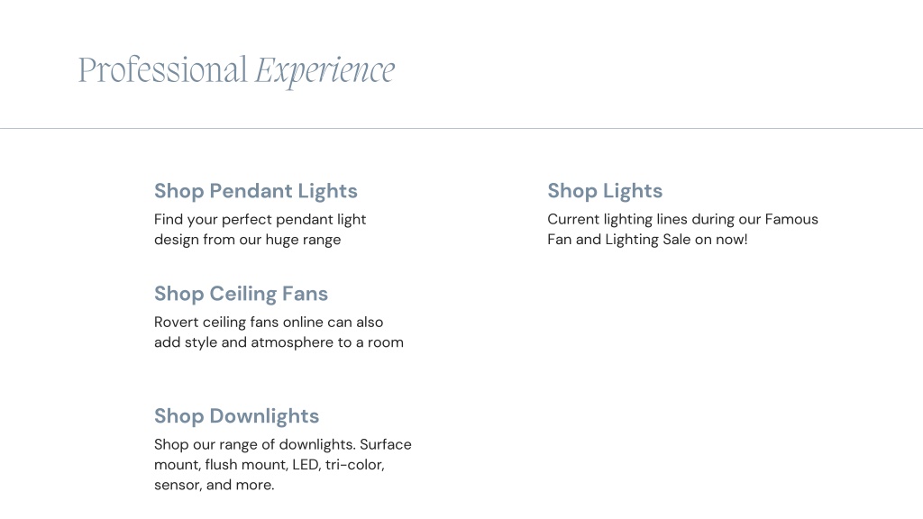Viewport: 923px width, 519px height.
Task: Open the Shop Lights heading link
Action: [x=605, y=191]
